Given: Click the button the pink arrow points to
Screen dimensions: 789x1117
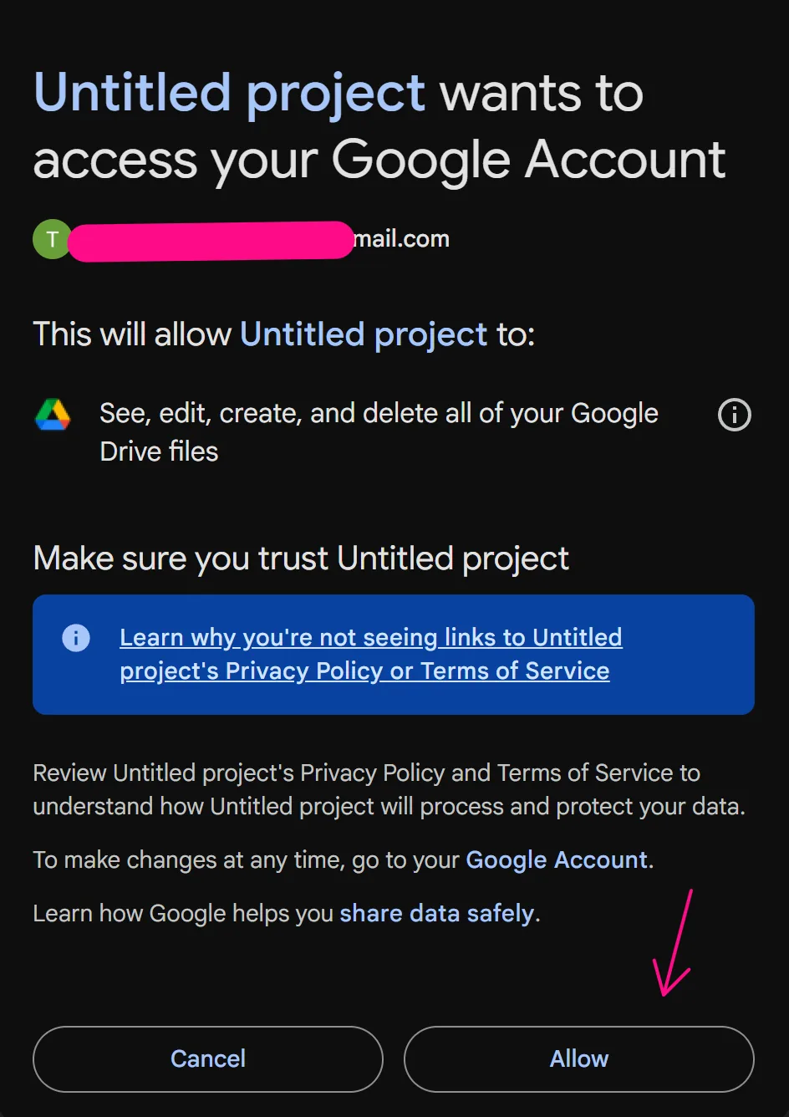Looking at the screenshot, I should (578, 1058).
